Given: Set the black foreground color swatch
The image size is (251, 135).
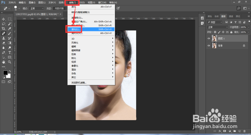Looking at the screenshot, I should pyautogui.click(x=5, y=73).
